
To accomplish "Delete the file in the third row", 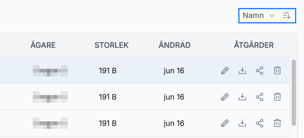I will pos(277,123).
